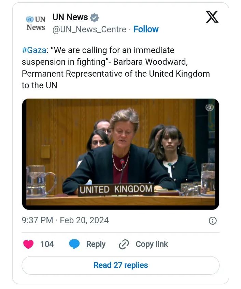The image size is (241, 289).
Task: Click the blue verified badge
Action: coord(95,17)
